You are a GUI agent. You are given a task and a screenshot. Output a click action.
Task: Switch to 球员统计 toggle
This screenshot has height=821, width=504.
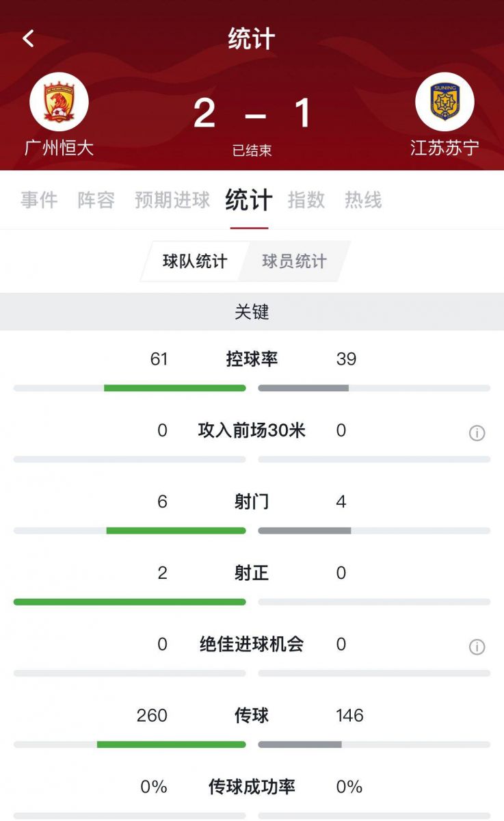pos(294,261)
